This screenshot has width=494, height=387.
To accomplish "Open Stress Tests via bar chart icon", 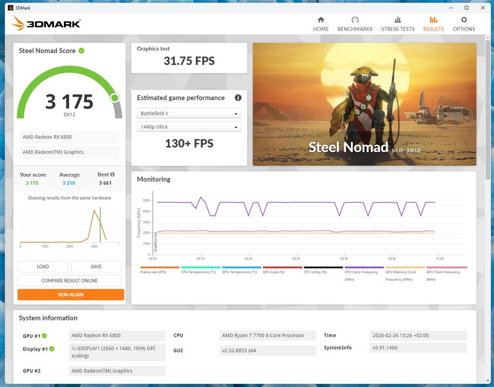I will [397, 20].
